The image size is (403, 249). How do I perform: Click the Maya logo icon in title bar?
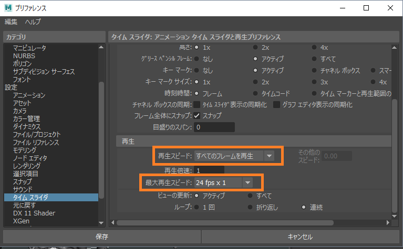tap(8, 8)
